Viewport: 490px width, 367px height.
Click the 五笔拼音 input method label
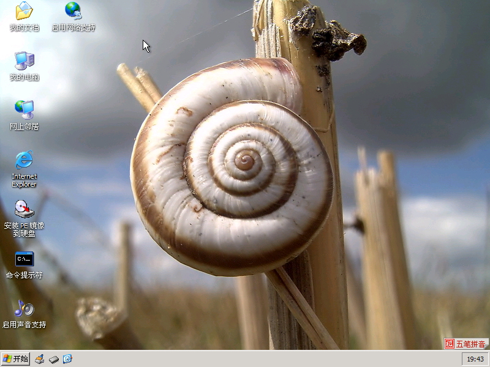click(470, 344)
